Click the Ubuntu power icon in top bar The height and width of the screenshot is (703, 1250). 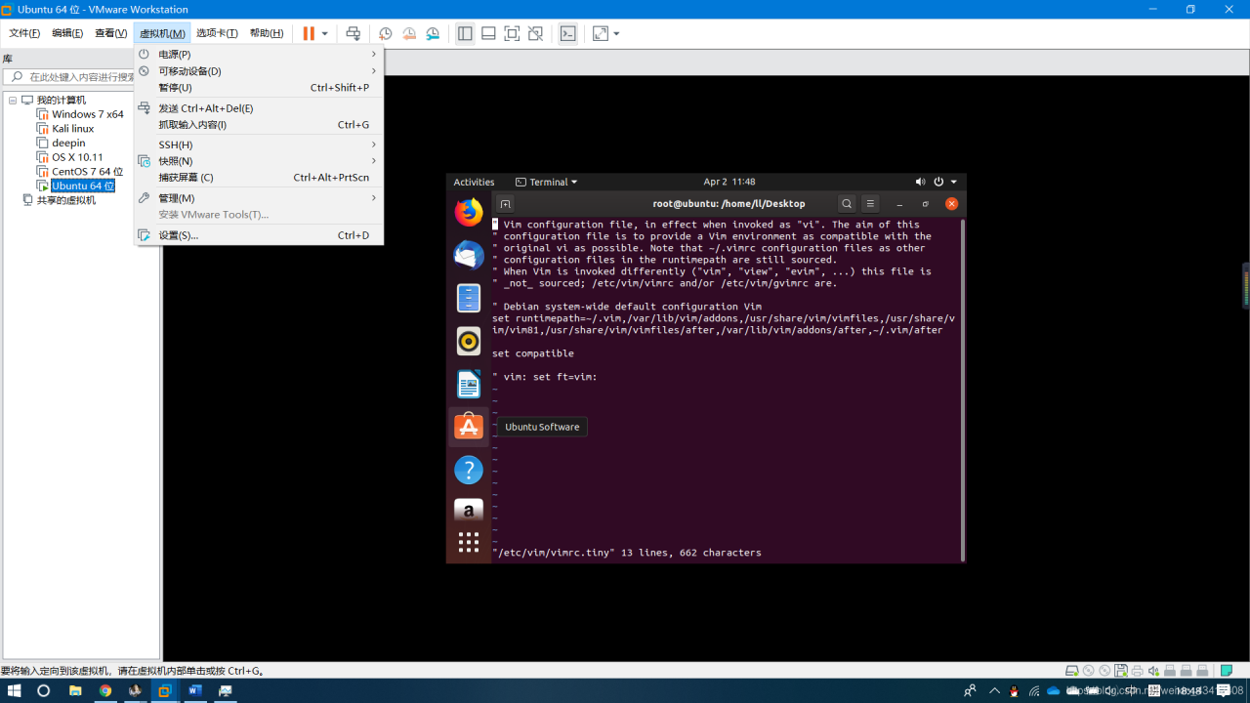coord(938,182)
